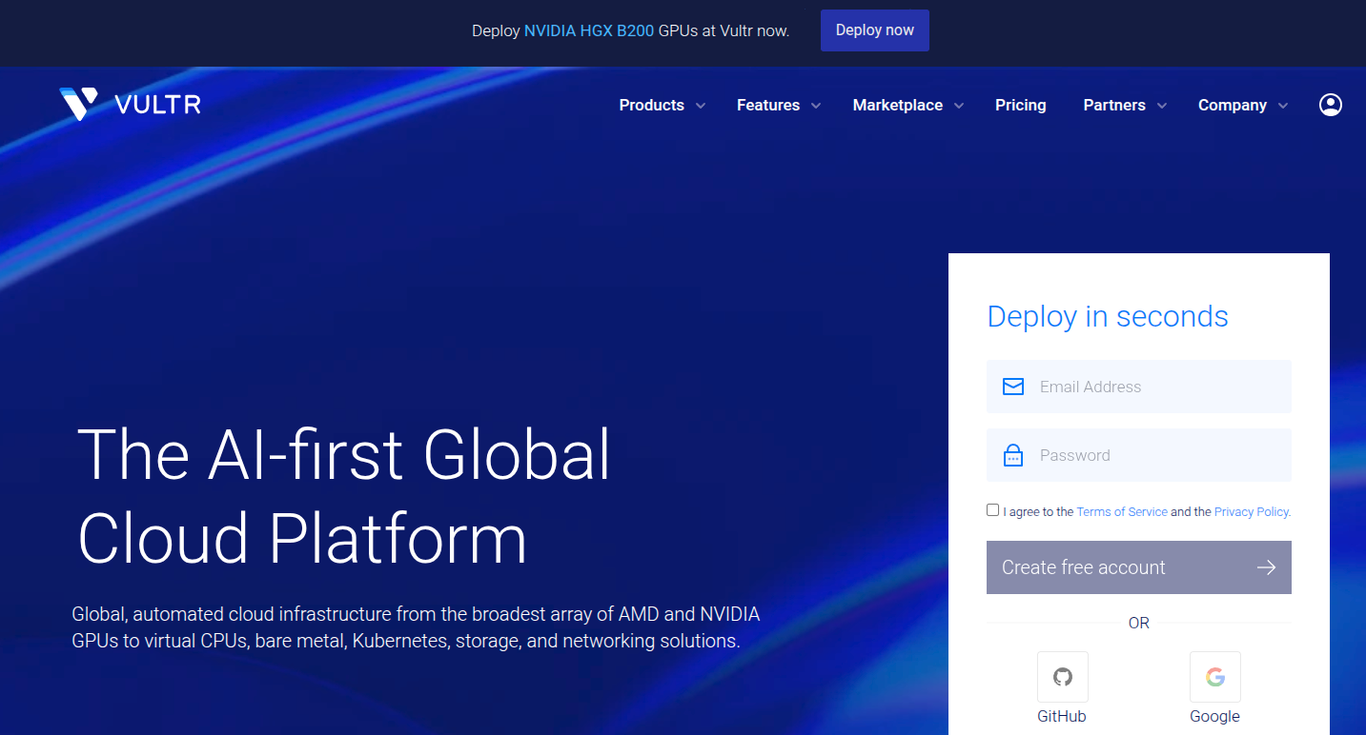Click the padlock icon in password field
Screen dimensions: 1366x735
click(1013, 456)
